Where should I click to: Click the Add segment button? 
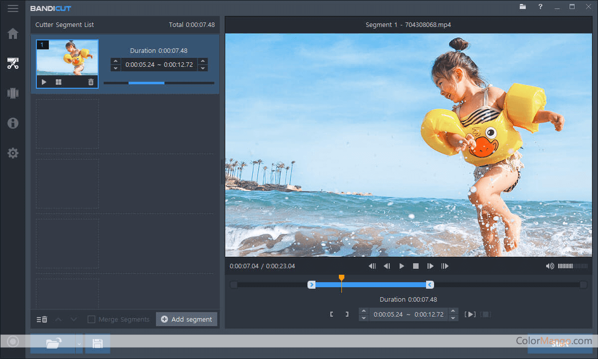(x=187, y=319)
